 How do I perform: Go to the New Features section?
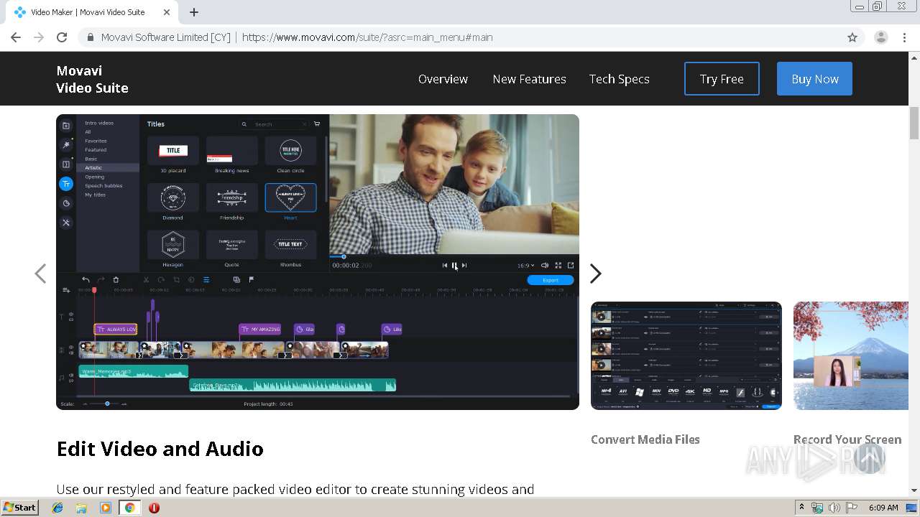[529, 79]
